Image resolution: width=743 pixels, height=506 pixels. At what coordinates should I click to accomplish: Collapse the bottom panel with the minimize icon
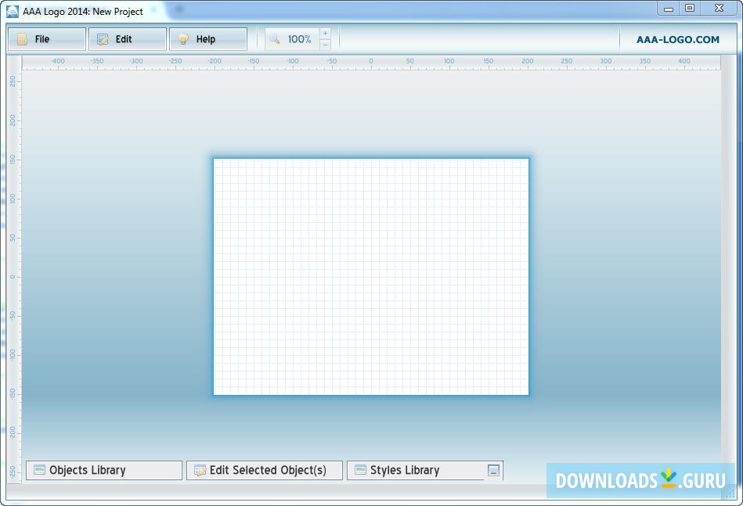[x=493, y=470]
